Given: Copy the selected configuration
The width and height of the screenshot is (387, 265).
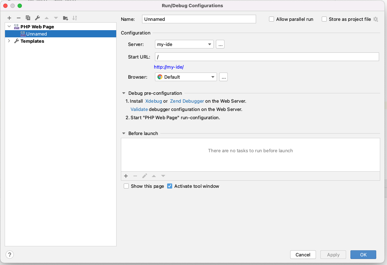Looking at the screenshot, I should 28,18.
